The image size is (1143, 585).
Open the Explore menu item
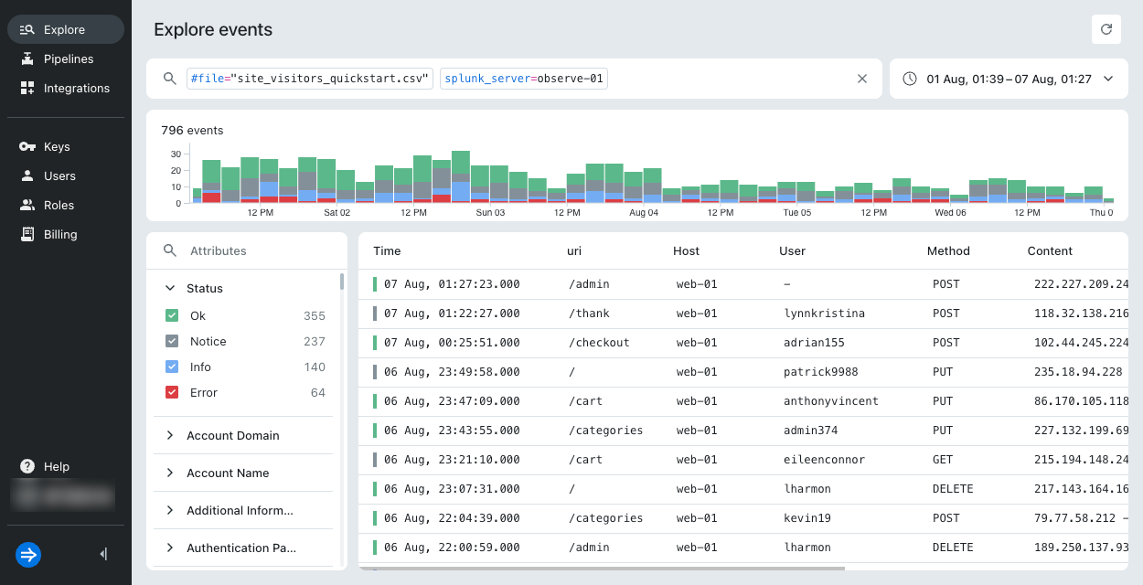click(x=66, y=29)
